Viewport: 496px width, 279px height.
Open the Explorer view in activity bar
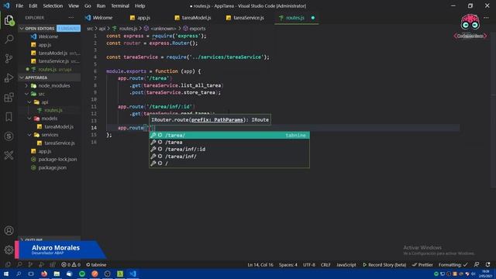pos(9,21)
